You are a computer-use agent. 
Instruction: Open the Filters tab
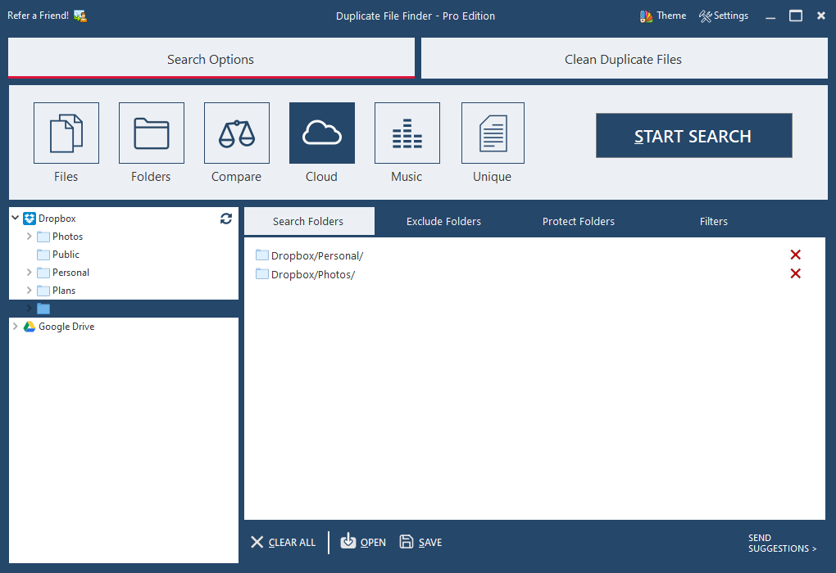coord(713,222)
